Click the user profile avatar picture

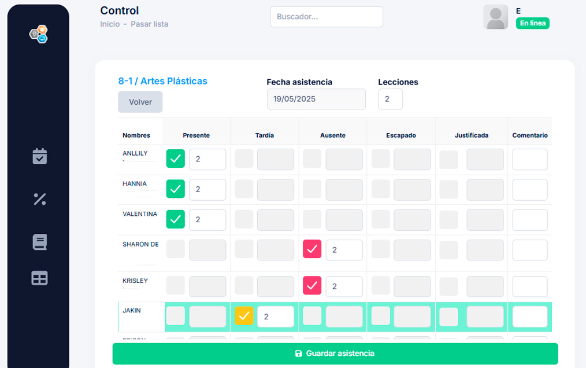tap(495, 17)
